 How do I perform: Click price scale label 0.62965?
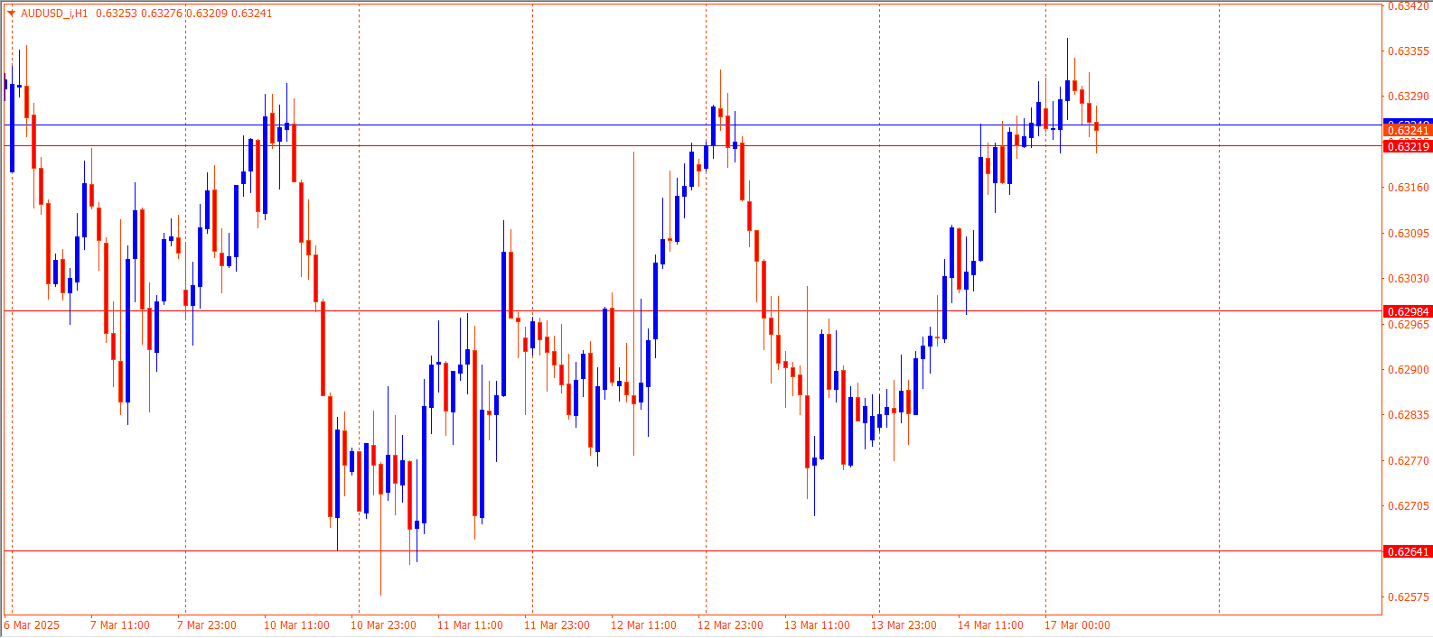(1408, 325)
